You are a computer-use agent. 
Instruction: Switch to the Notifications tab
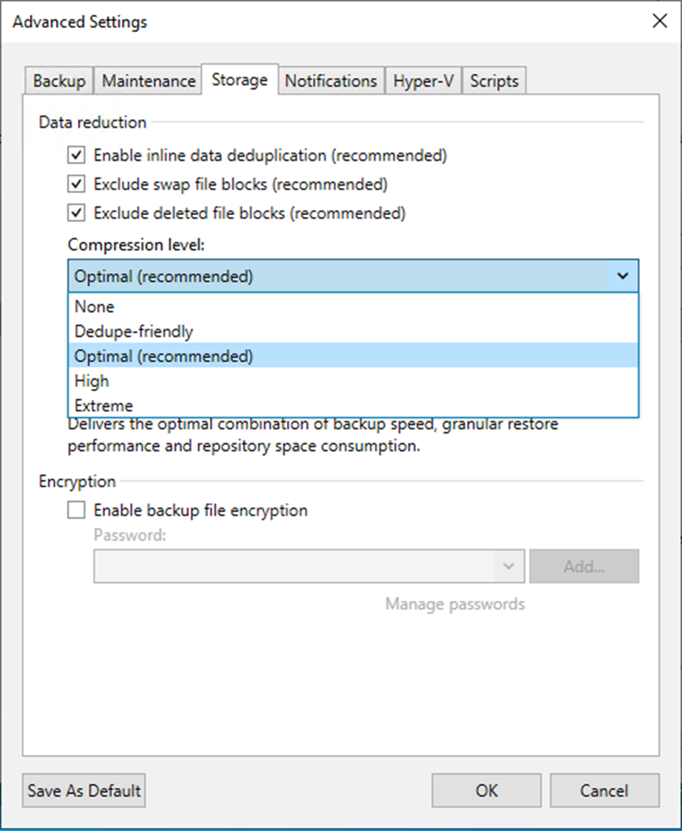point(331,80)
